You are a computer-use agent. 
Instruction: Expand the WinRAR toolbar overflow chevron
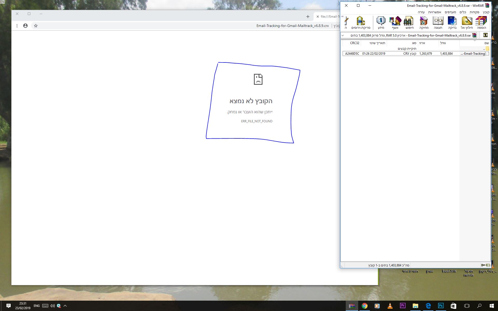[342, 17]
